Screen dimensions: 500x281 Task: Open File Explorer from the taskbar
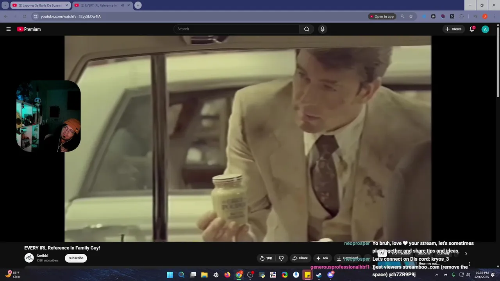[x=204, y=275]
